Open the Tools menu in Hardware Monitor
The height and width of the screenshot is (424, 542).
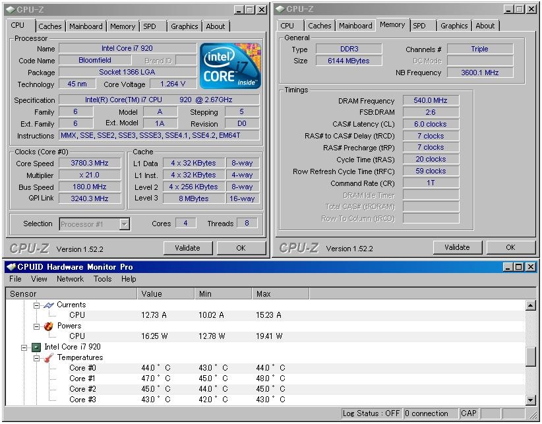102,279
